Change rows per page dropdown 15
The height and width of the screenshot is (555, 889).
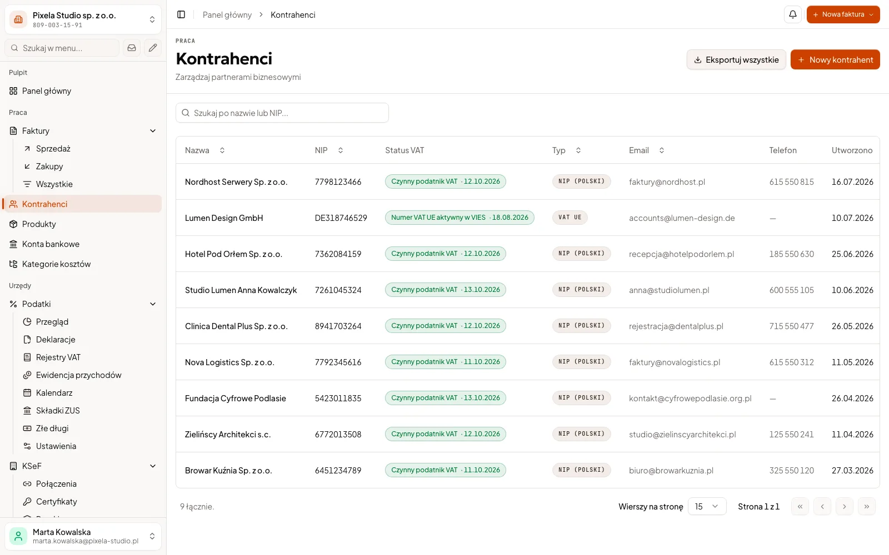click(707, 506)
